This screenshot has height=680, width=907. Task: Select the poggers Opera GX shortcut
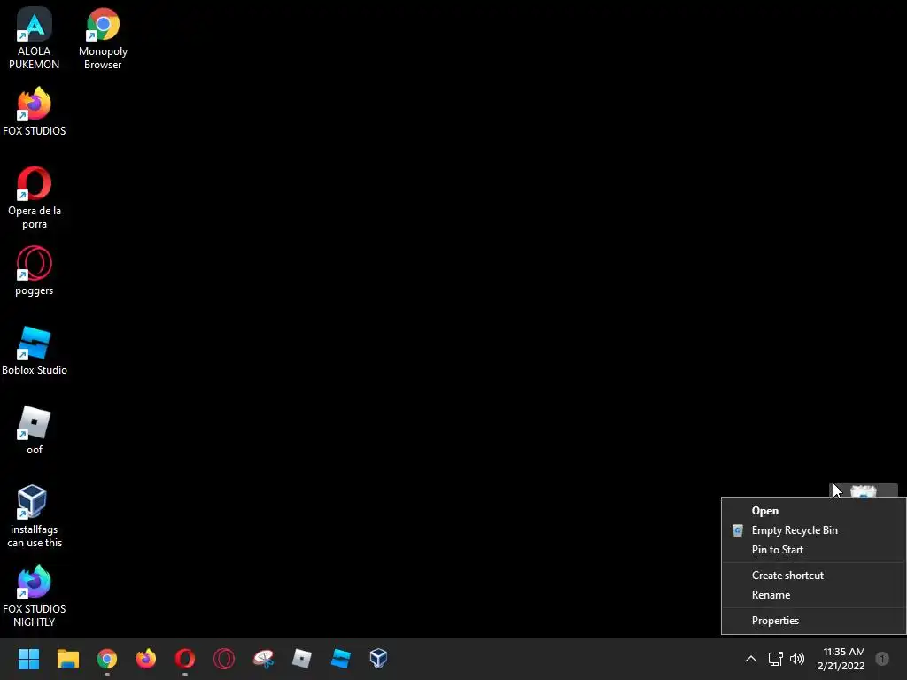(x=35, y=271)
